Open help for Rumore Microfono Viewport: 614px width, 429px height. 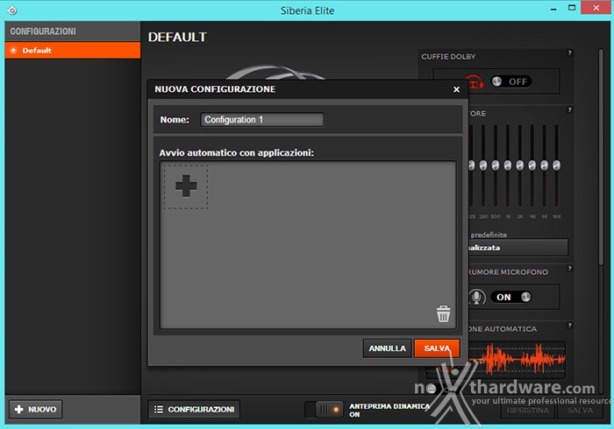click(x=570, y=269)
